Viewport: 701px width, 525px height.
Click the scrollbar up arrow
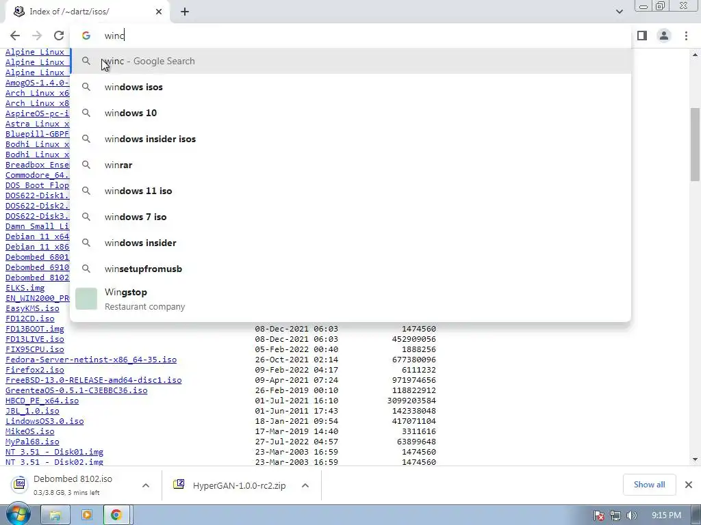(695, 55)
